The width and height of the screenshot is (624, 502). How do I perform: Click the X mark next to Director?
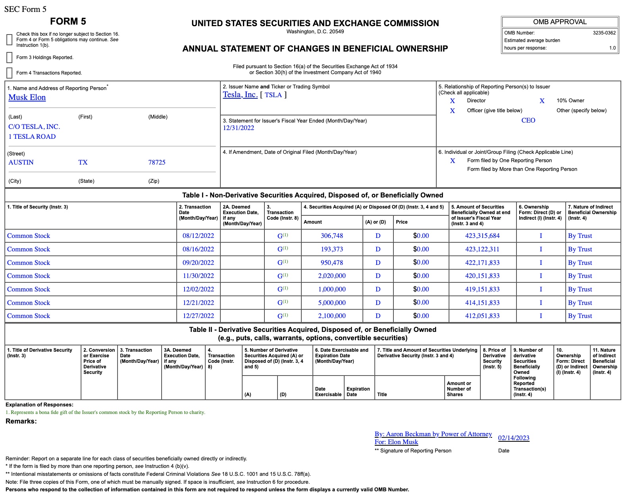(x=453, y=101)
